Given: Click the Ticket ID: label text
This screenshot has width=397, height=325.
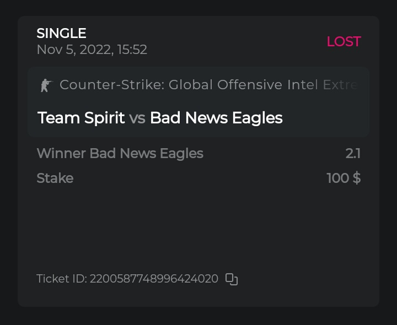Looking at the screenshot, I should 61,279.
